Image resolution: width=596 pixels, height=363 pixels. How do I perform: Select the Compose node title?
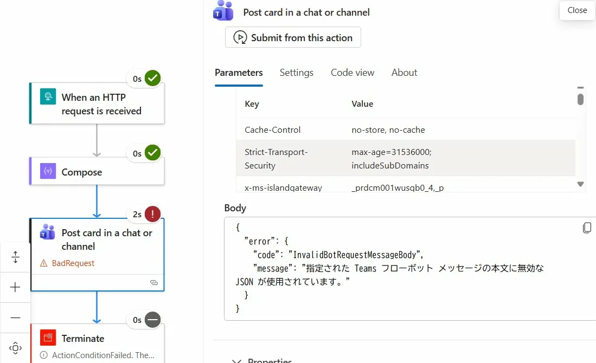[82, 172]
